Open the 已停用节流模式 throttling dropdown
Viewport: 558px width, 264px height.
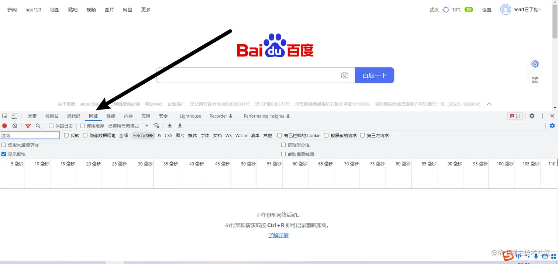(128, 126)
